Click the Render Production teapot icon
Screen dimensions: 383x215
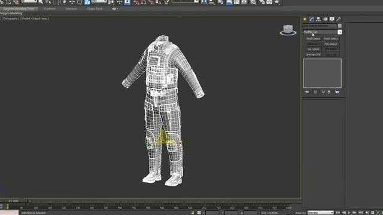coord(276,2)
